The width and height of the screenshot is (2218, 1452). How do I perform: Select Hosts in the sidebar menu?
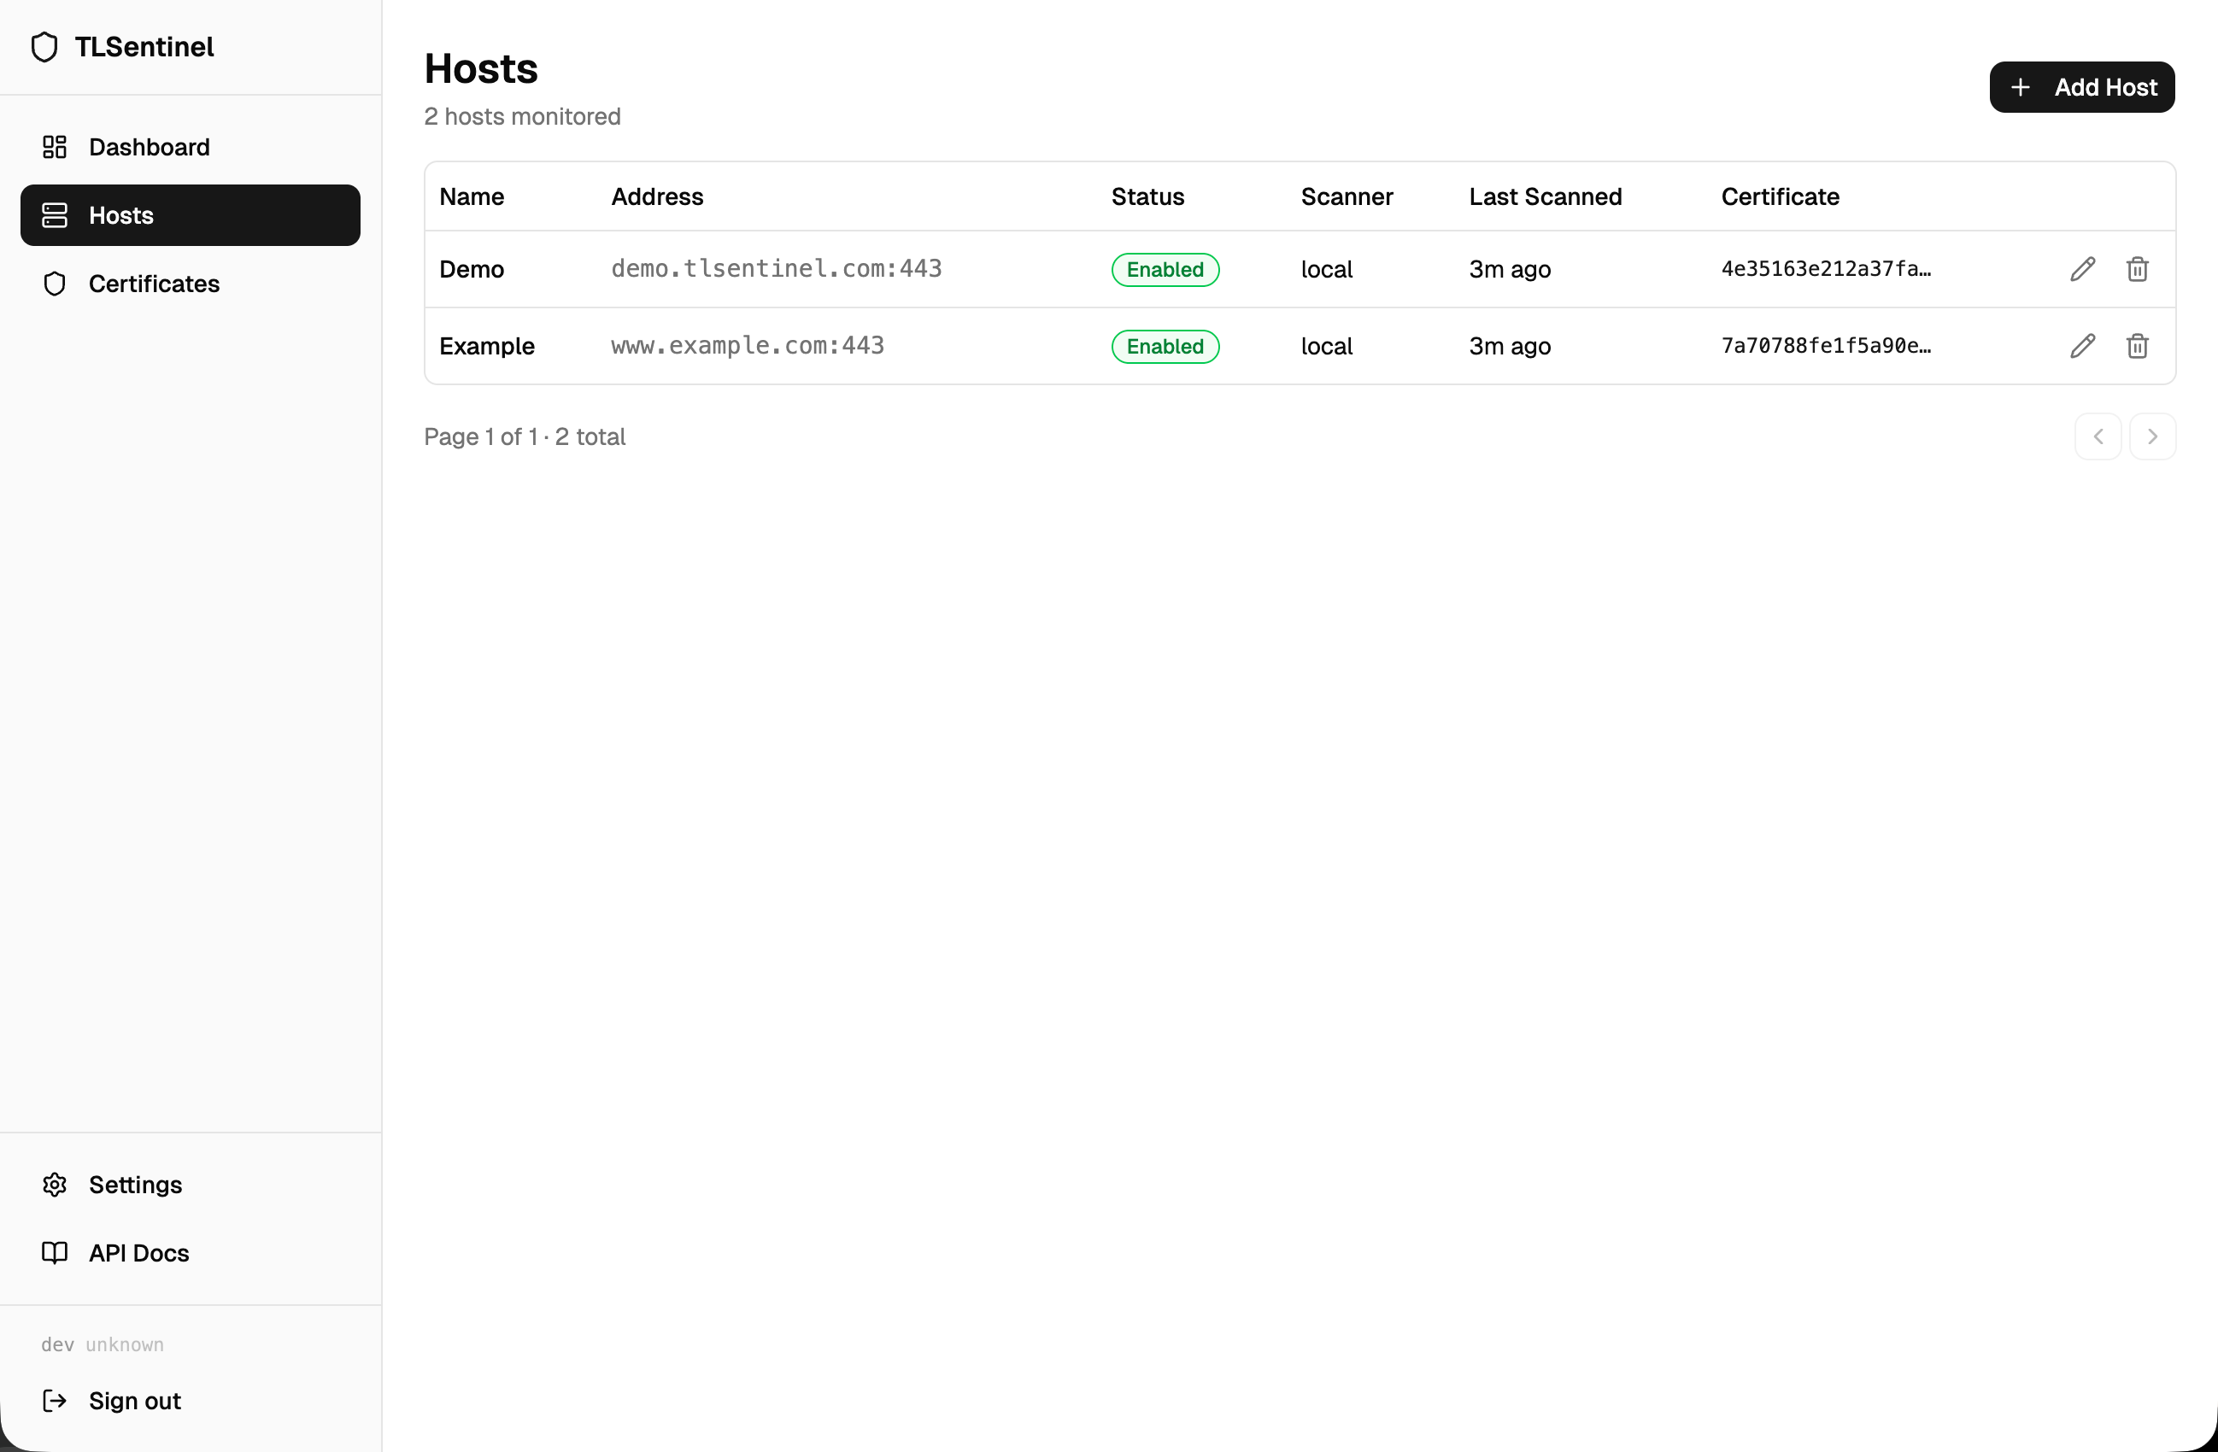[121, 215]
